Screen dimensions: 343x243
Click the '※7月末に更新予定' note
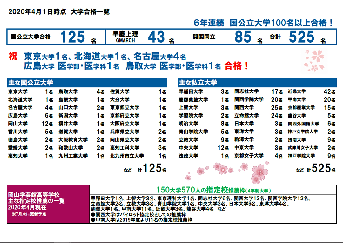point(29,214)
